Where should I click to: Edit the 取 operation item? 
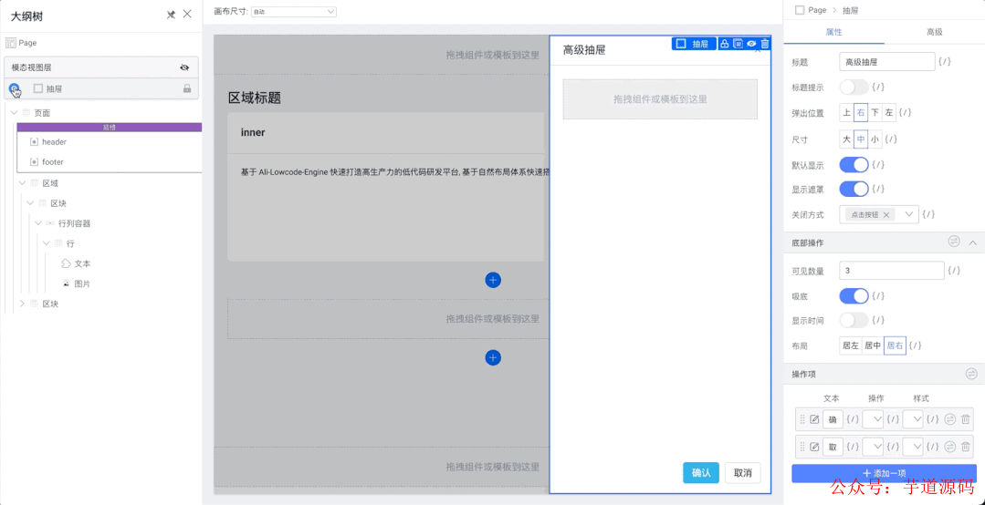[815, 447]
